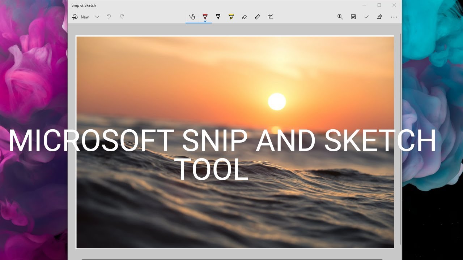The width and height of the screenshot is (463, 260).
Task: Activate the Image Crop tool
Action: [x=271, y=17]
